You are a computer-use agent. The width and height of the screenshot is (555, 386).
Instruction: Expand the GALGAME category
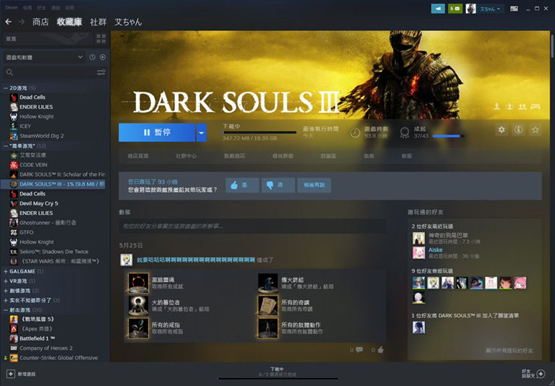(x=5, y=271)
